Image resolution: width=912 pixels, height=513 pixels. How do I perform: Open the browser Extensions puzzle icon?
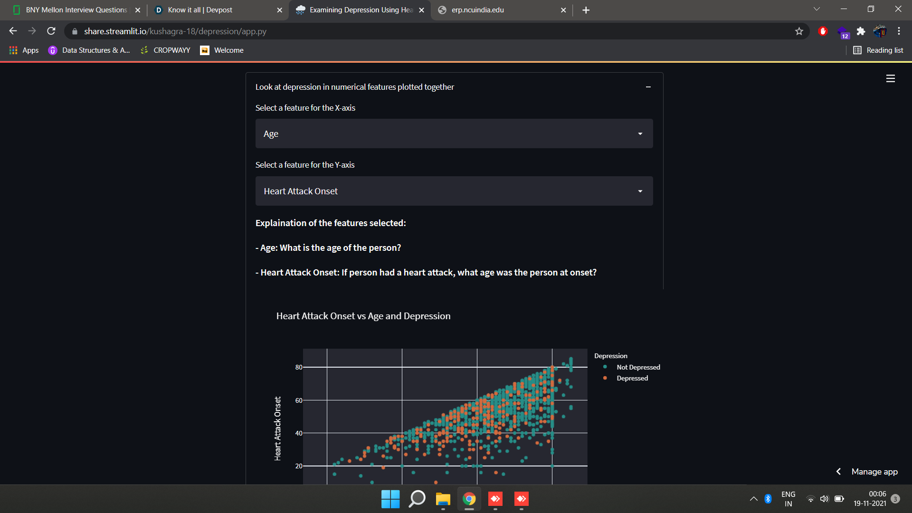[x=861, y=31]
